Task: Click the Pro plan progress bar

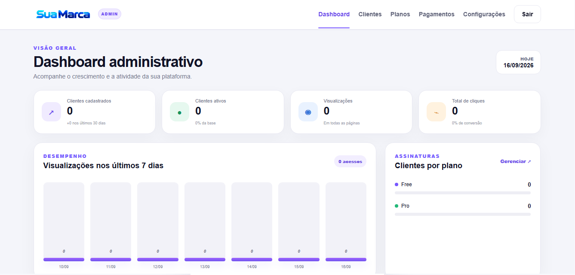Action: pos(463,214)
